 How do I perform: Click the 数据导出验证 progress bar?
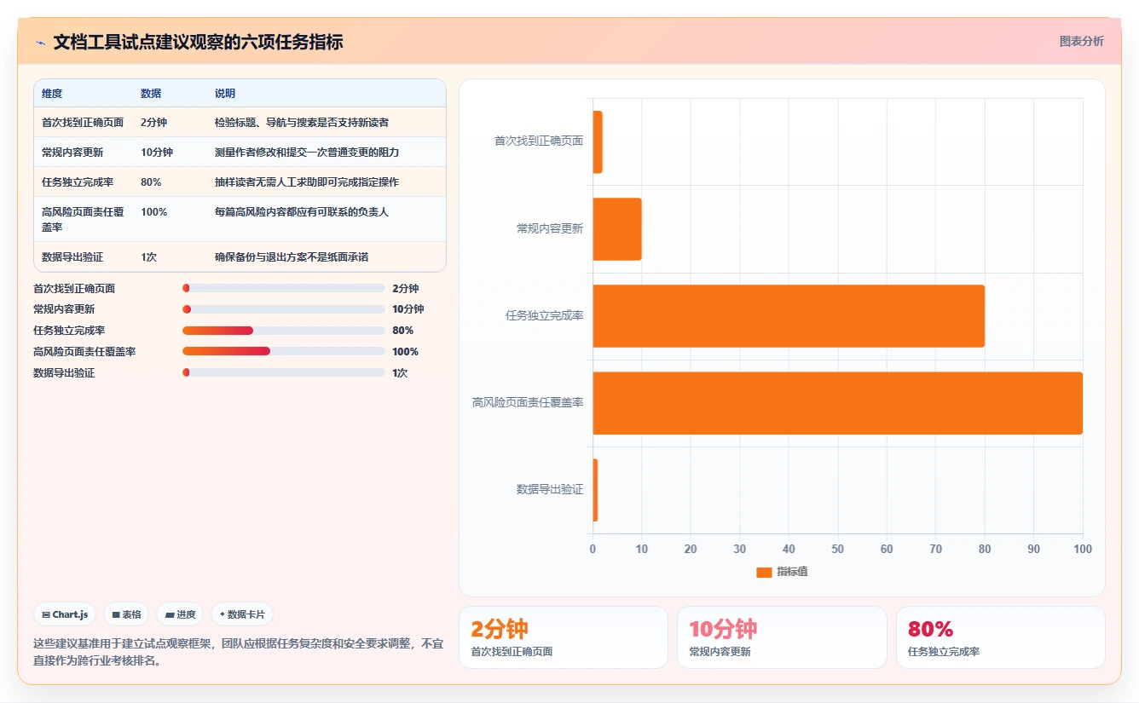pos(284,372)
